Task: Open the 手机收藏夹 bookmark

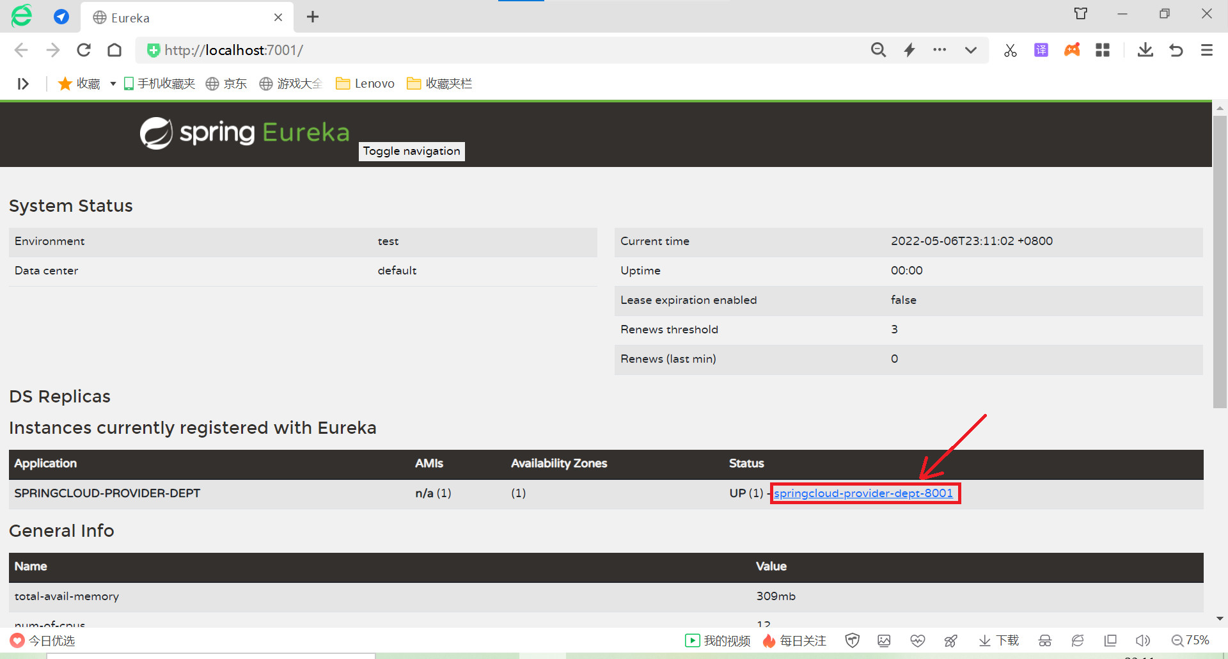Action: point(159,84)
